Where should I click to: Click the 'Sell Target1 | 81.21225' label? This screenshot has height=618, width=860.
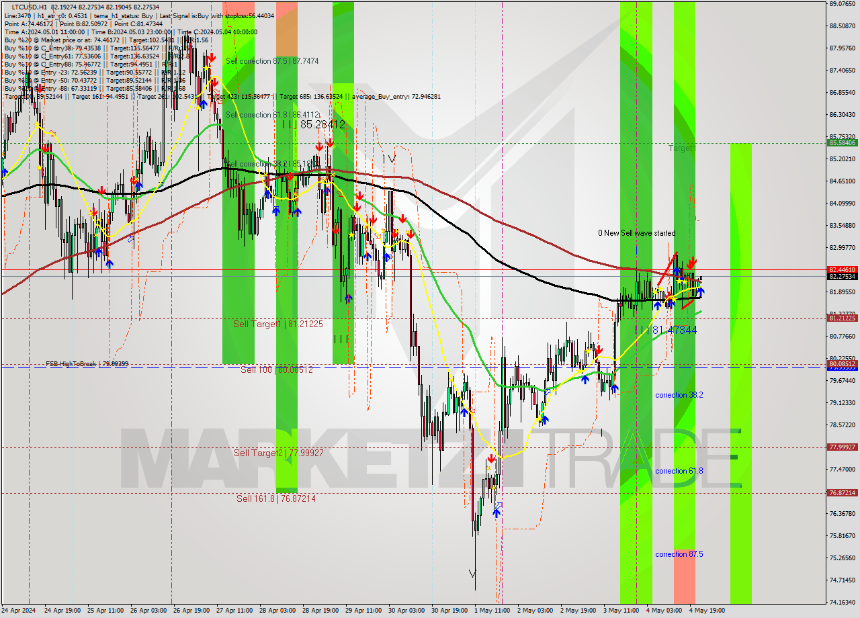[278, 324]
